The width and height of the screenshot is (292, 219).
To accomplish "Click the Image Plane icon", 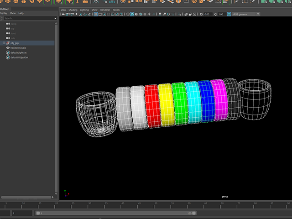I will [x=81, y=14].
